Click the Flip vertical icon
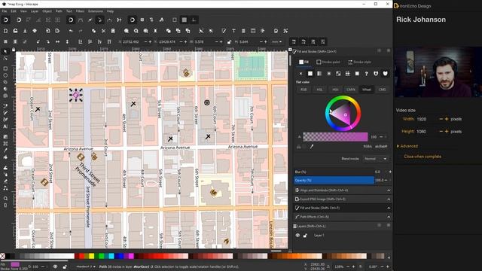 click(67, 42)
